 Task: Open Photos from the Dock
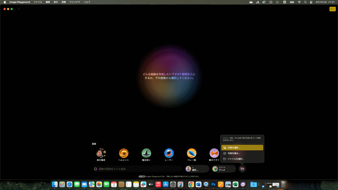[x=99, y=185]
